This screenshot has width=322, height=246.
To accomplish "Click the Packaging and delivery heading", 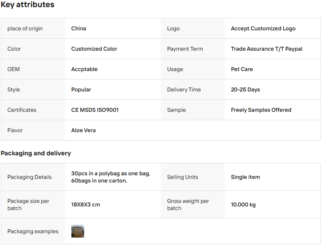I will pos(36,153).
